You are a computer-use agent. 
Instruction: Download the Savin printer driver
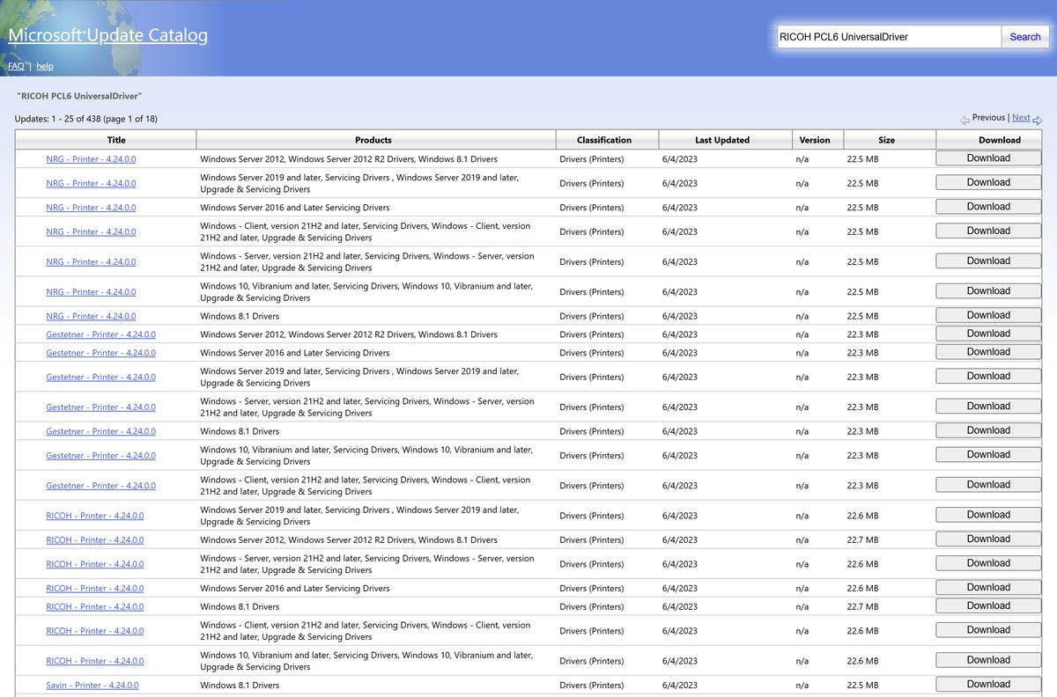(x=988, y=684)
